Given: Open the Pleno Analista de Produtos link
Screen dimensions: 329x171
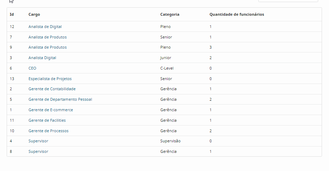Looking at the screenshot, I should click(x=48, y=47).
